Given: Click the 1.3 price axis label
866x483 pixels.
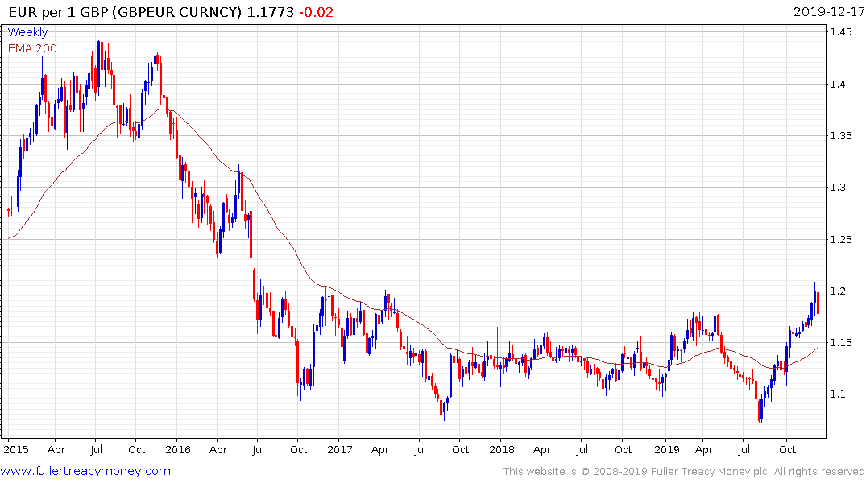Looking at the screenshot, I should pyautogui.click(x=838, y=187).
